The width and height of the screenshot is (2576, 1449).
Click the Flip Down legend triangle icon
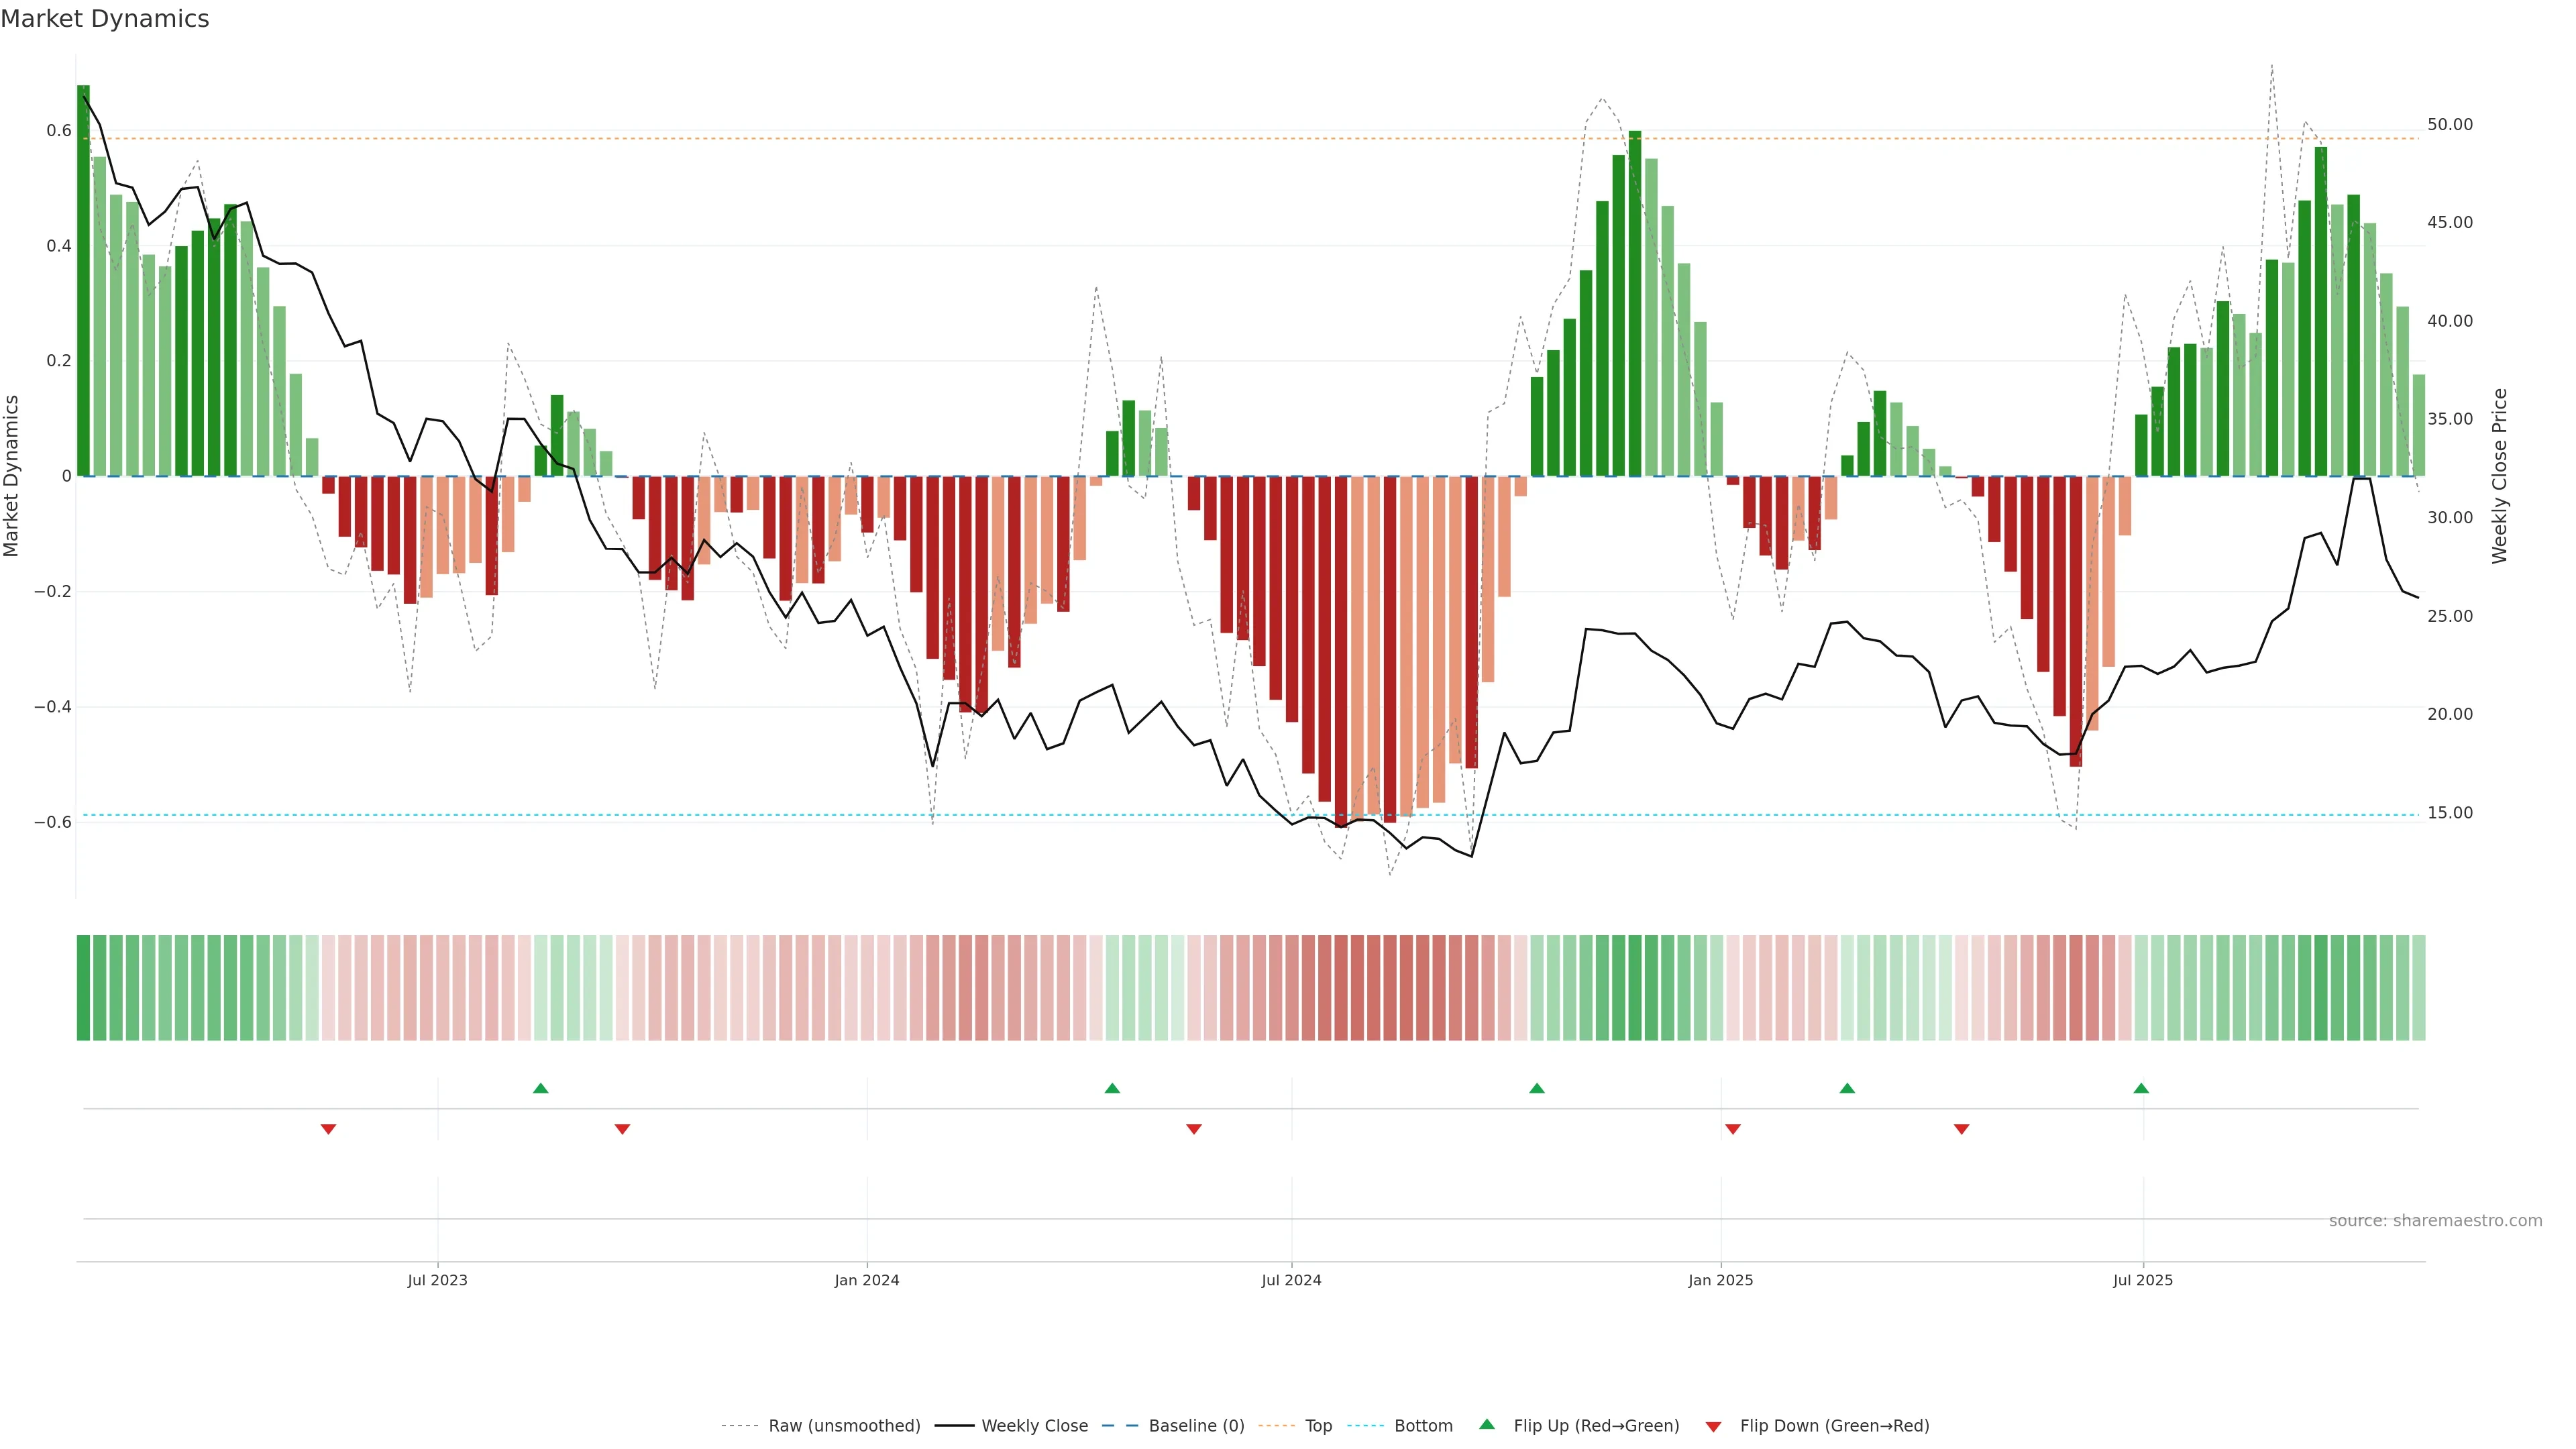[x=1713, y=1426]
